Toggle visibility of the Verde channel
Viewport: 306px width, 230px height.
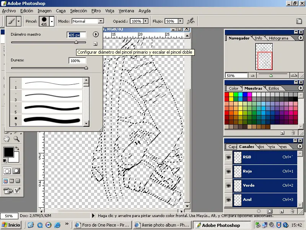pos(228,186)
